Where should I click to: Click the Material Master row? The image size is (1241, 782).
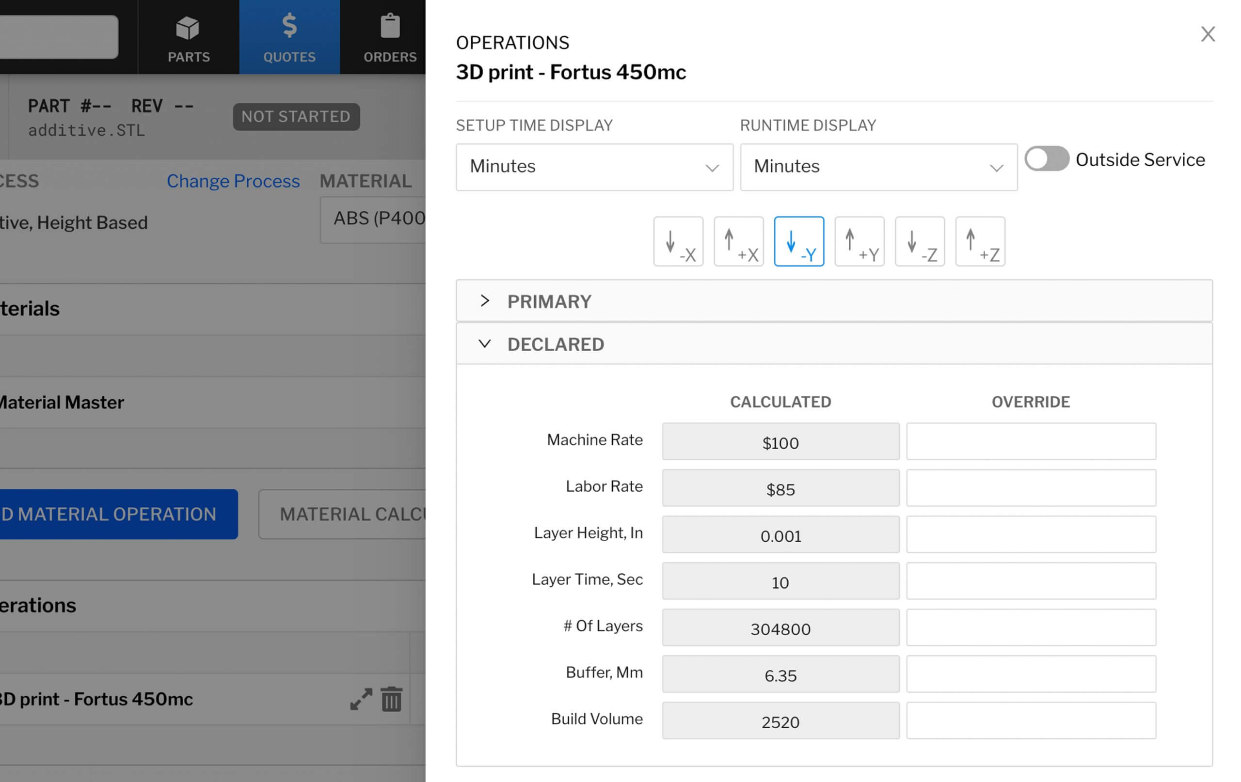tap(213, 402)
